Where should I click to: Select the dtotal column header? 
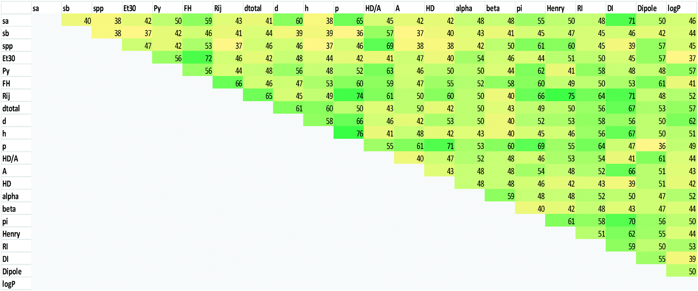tap(253, 8)
